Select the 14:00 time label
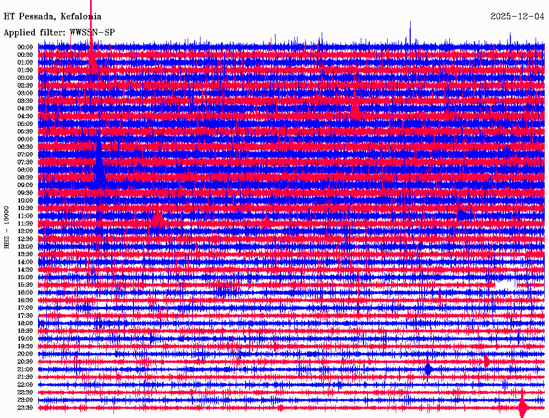This screenshot has width=549, height=418. 25,262
